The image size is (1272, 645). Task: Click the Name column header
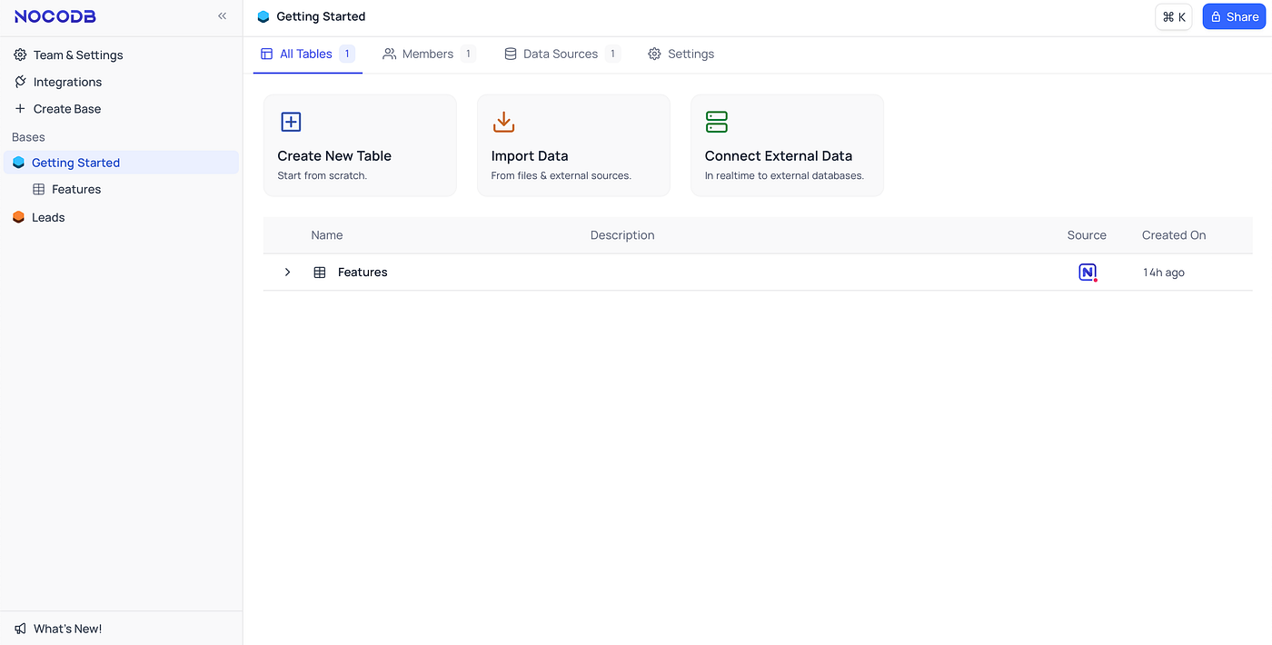tap(327, 235)
